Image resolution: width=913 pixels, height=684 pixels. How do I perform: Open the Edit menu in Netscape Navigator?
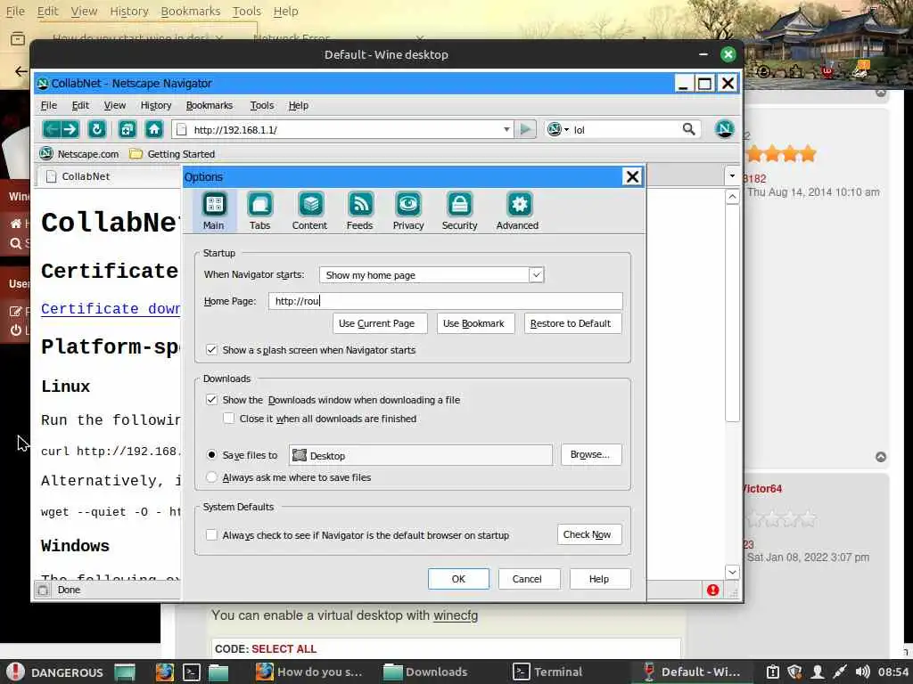pos(80,105)
